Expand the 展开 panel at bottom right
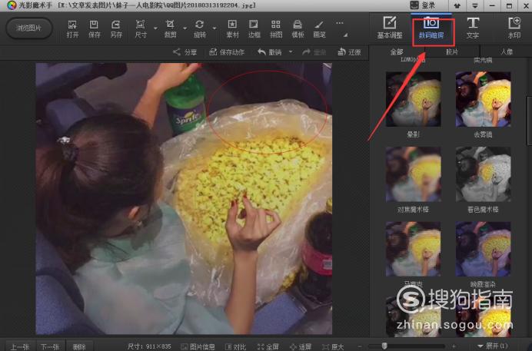Viewport: 532px width, 351px height. [493, 346]
